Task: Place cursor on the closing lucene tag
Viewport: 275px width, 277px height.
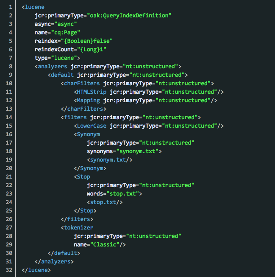Action: (36, 270)
